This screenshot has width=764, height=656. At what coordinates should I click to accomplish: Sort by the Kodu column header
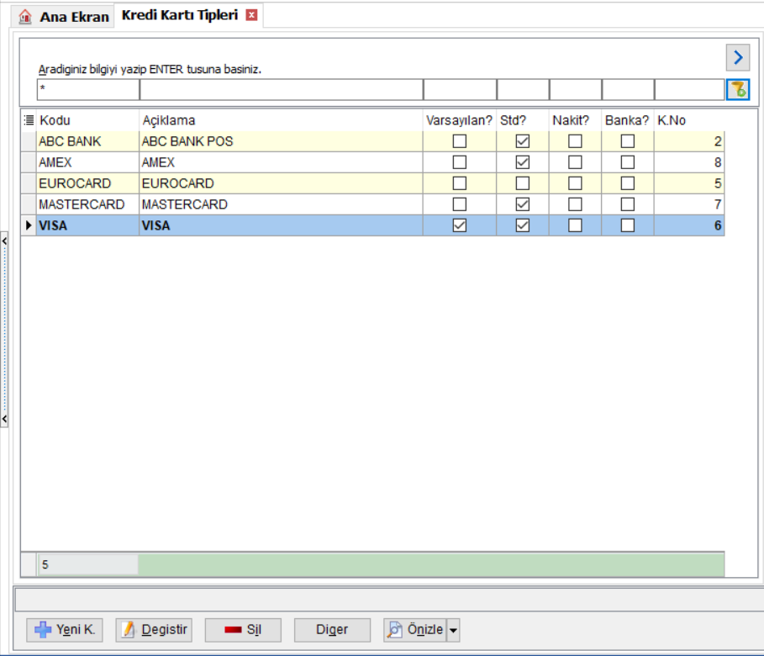pyautogui.click(x=87, y=120)
